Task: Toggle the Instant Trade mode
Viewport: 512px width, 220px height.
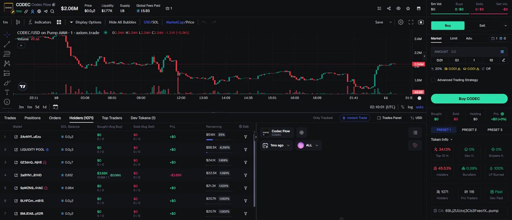Action: (x=355, y=118)
